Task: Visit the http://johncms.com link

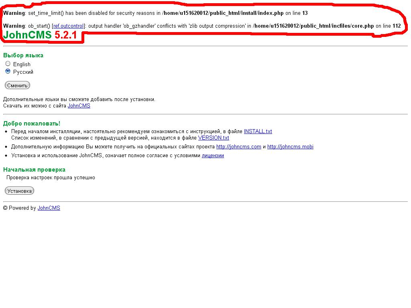Action: [238, 147]
